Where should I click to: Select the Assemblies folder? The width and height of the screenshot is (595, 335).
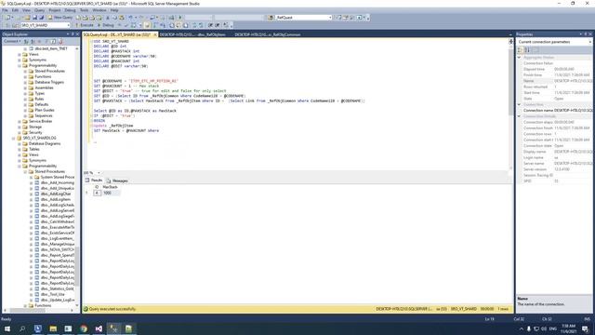coord(44,87)
